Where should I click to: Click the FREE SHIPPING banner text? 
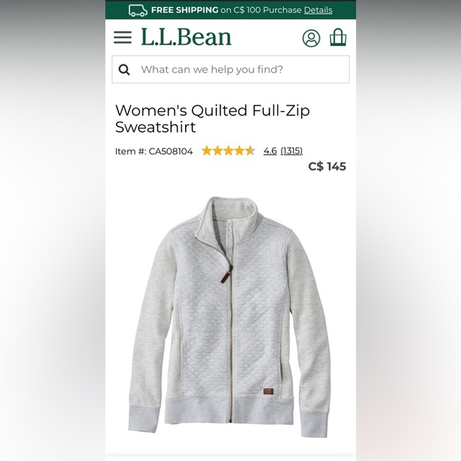click(x=184, y=10)
